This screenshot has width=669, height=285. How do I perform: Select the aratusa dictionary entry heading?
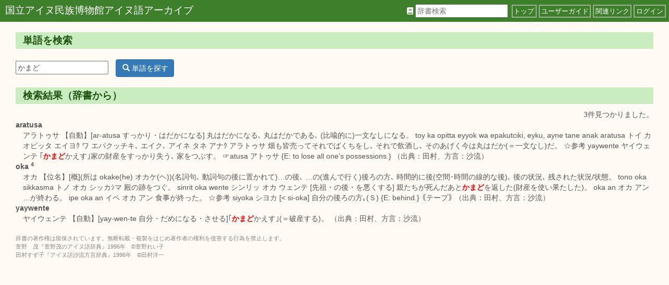29,125
